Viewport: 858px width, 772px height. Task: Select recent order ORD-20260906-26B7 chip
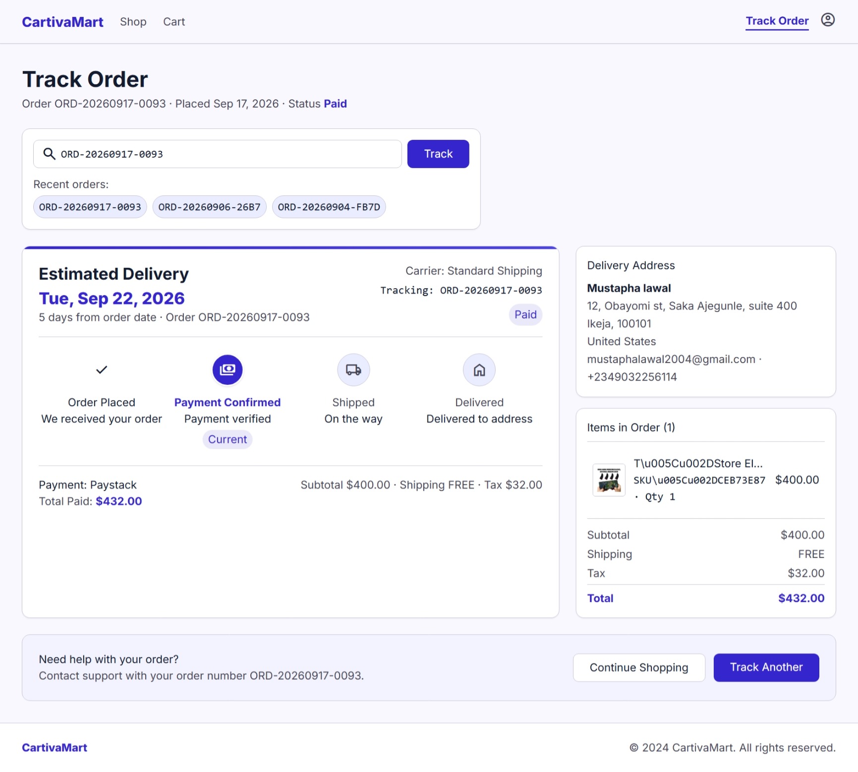coord(209,207)
